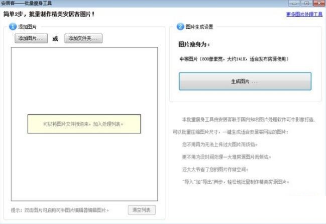Viewport: 326px width, 224px height.
Task: Click the yellow drag-in hint box
Action: tap(84, 124)
